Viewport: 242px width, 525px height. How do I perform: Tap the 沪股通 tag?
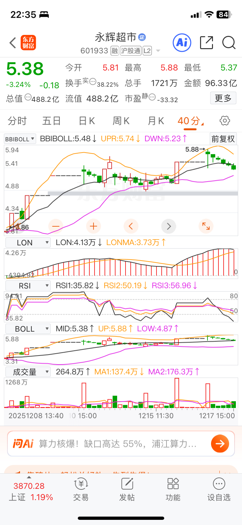(131, 51)
